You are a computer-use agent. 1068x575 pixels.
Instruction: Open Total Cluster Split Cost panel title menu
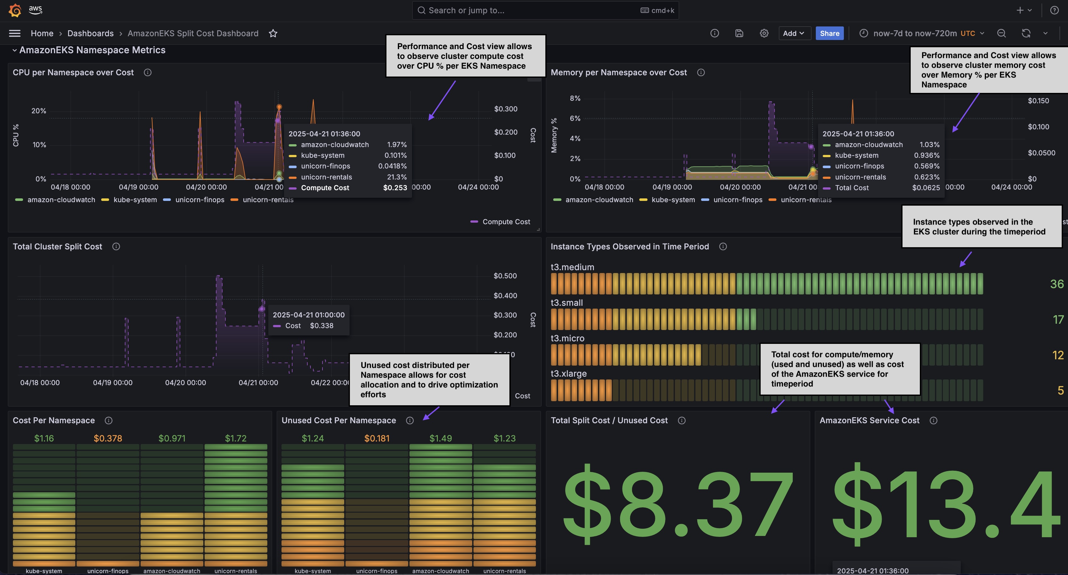point(57,247)
